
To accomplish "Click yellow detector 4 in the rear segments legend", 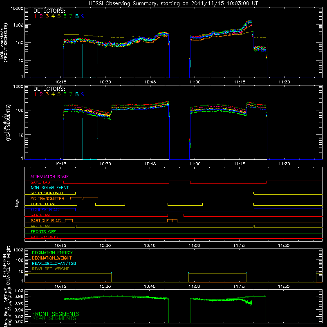I will (53, 94).
